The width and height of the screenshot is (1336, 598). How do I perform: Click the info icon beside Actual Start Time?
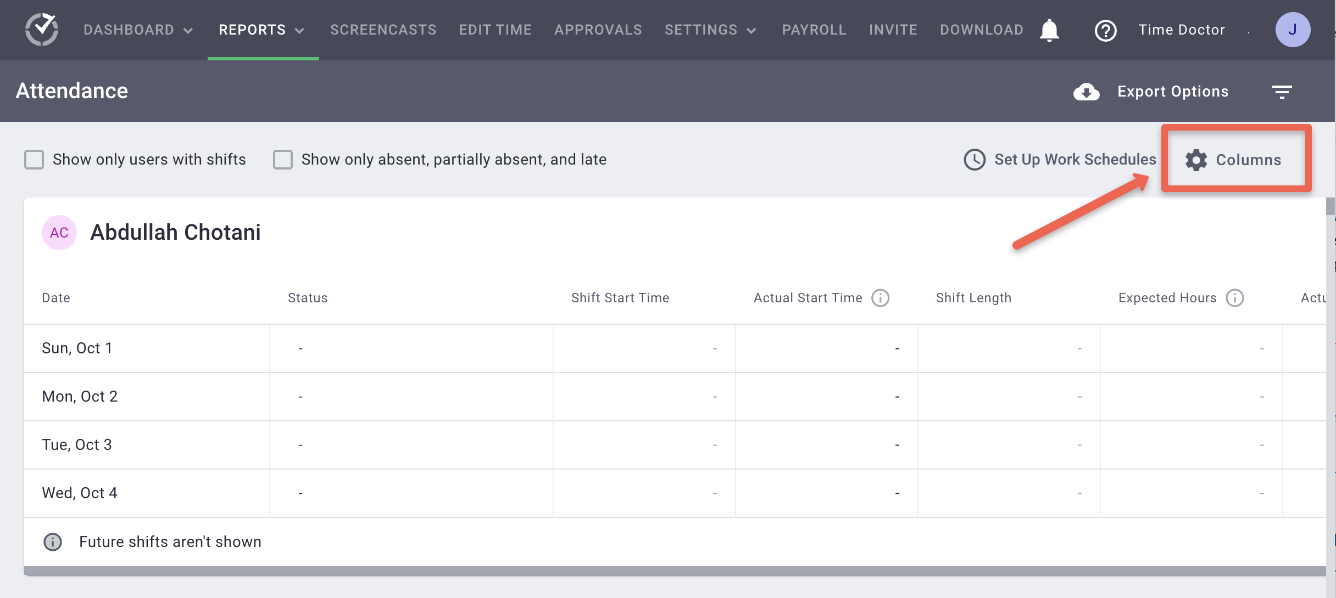pyautogui.click(x=880, y=298)
